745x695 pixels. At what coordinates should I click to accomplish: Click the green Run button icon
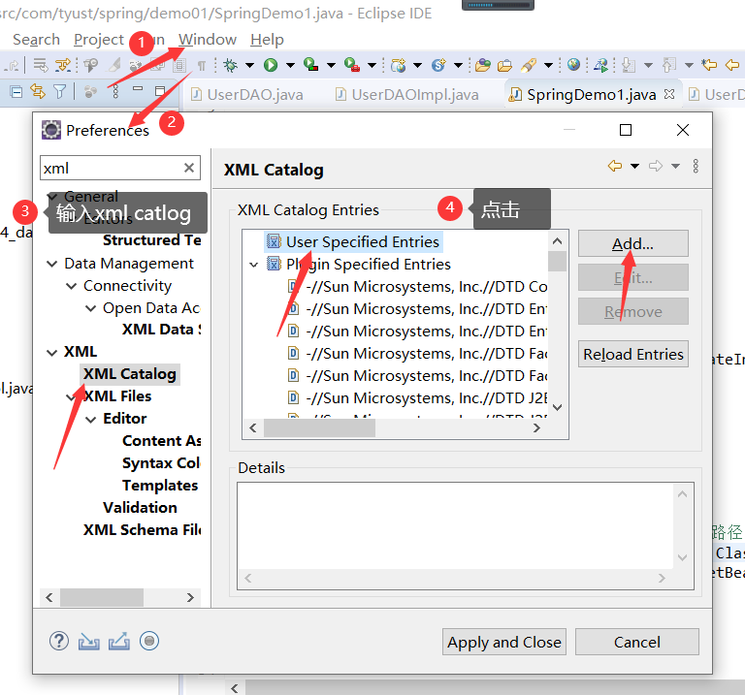point(271,65)
